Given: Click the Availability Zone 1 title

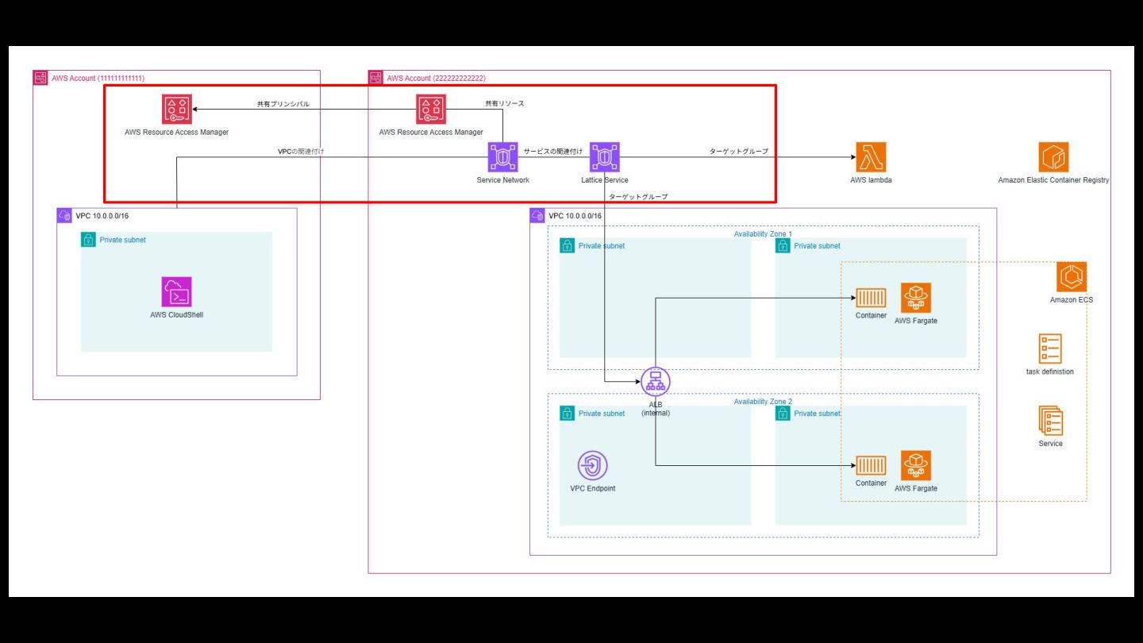Looking at the screenshot, I should pos(763,234).
